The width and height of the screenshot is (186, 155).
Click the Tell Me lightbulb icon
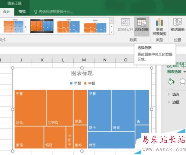tap(36, 12)
